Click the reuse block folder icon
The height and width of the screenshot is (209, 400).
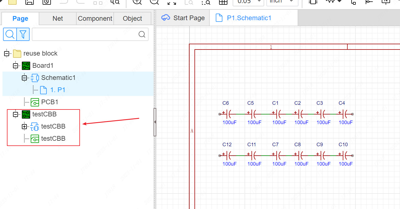[17, 53]
